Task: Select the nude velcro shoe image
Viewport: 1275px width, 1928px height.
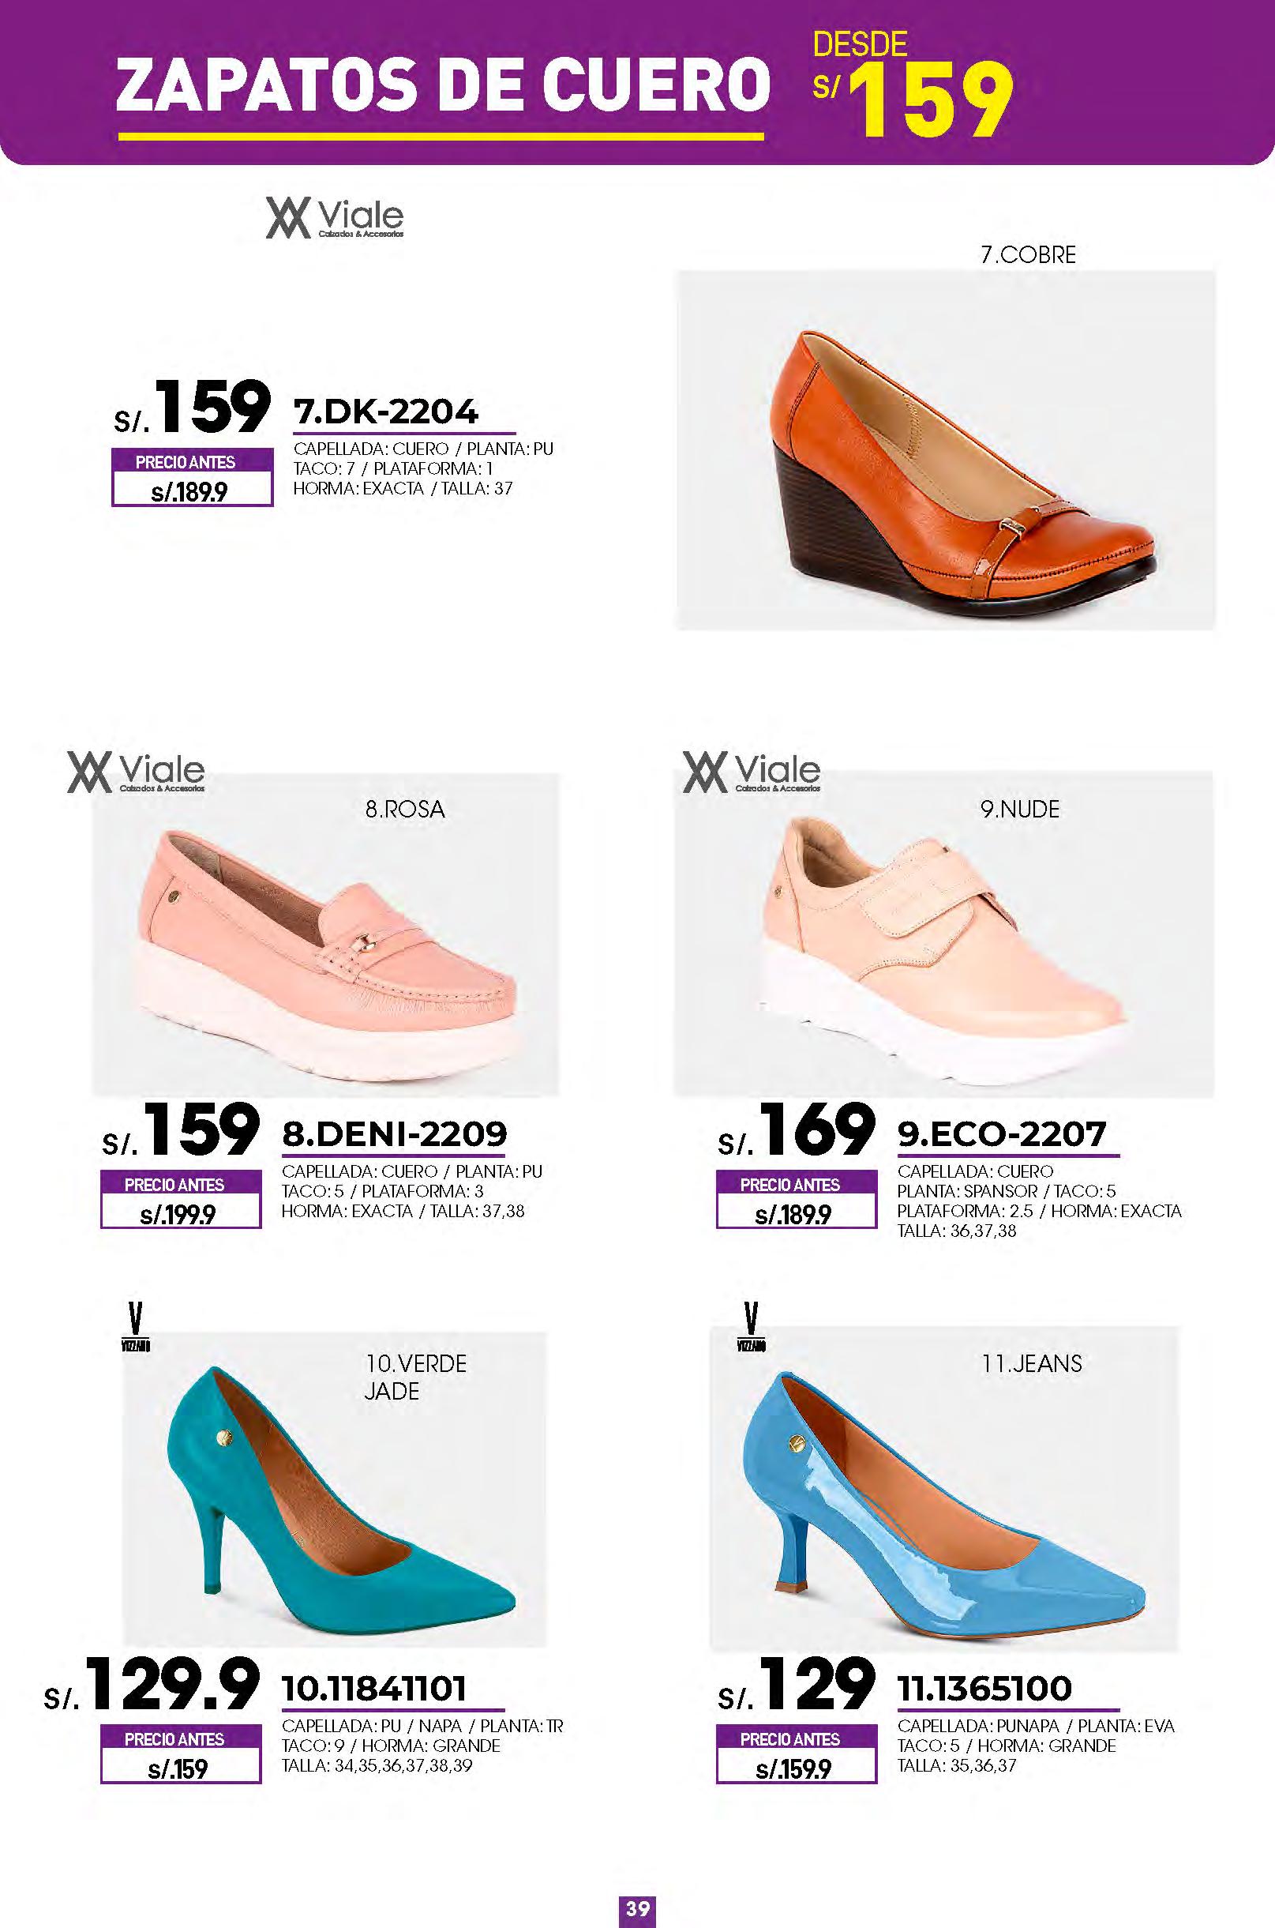Action: (943, 934)
